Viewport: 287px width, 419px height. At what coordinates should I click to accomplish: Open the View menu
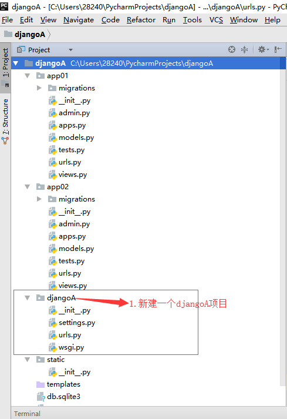point(48,20)
